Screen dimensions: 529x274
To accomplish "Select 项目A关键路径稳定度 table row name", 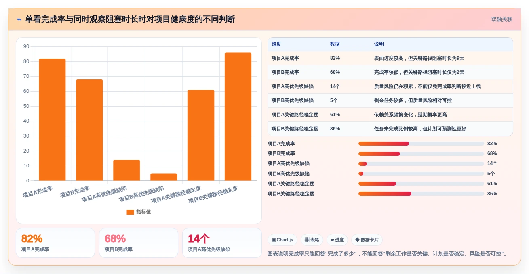I will click(295, 115).
